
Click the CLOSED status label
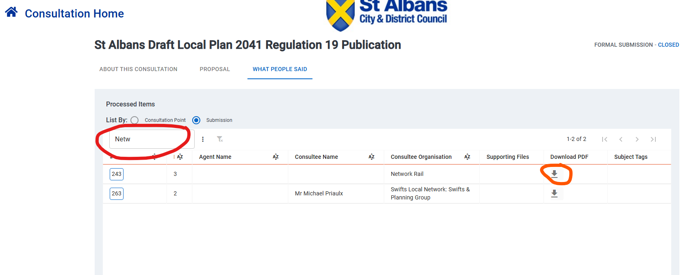coord(668,45)
